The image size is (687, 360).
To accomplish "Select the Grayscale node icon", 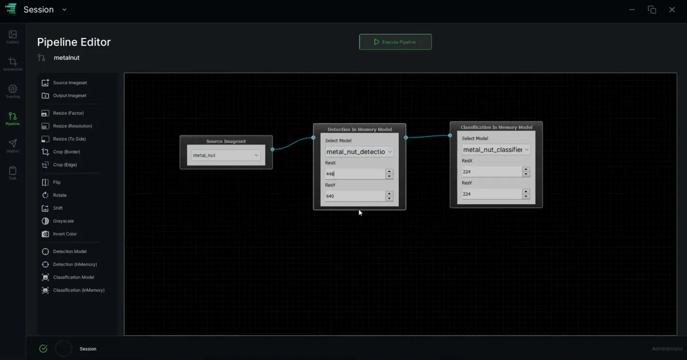I will coord(45,221).
